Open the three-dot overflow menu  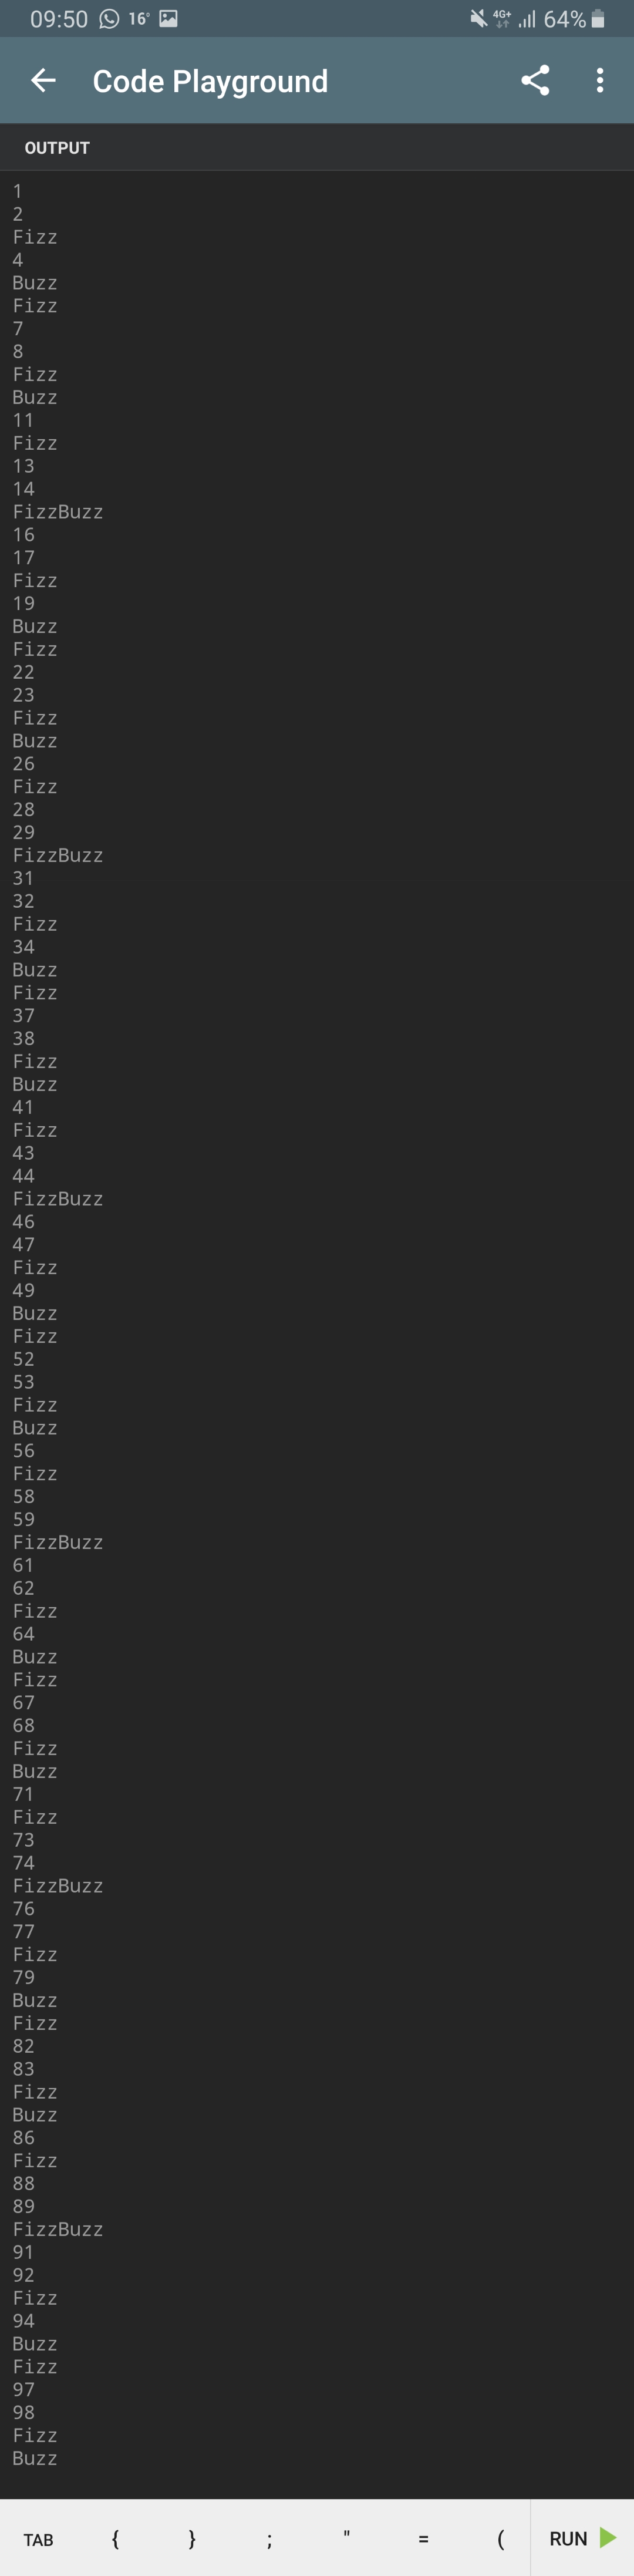click(x=599, y=81)
